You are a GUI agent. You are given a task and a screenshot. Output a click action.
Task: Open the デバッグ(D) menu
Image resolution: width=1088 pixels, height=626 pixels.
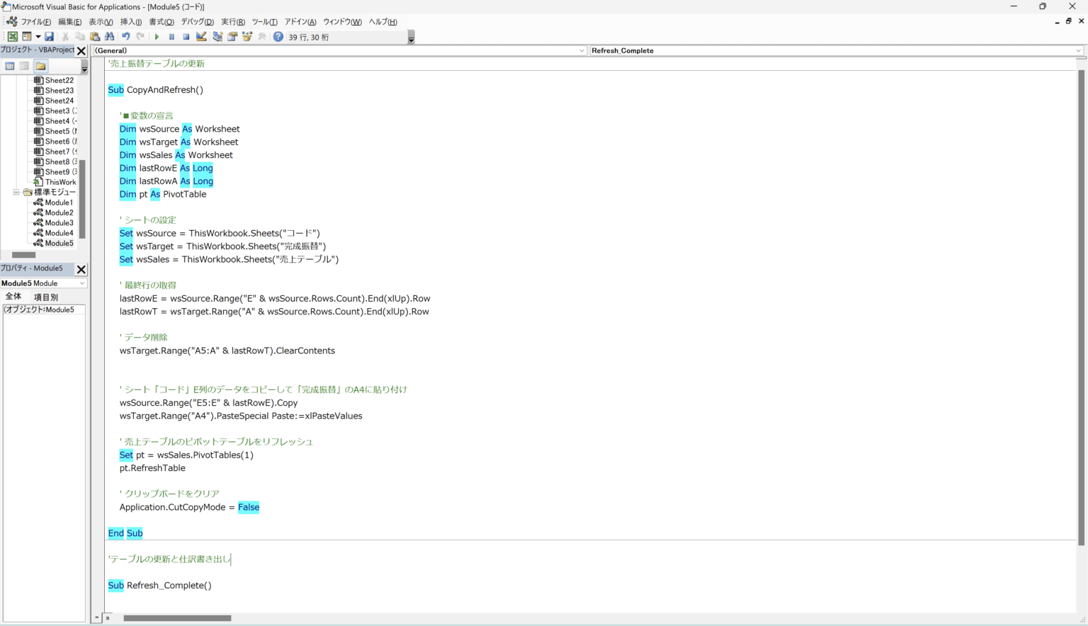197,22
